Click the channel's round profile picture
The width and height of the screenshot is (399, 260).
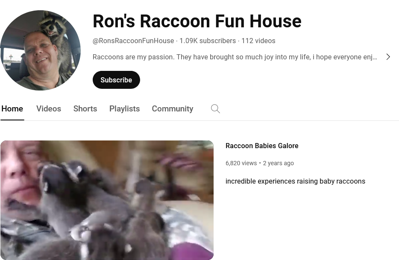[x=41, y=50]
